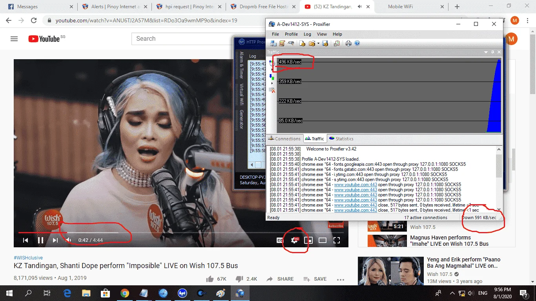Mute the YouTube video volume
This screenshot has width=536, height=301.
pos(69,240)
